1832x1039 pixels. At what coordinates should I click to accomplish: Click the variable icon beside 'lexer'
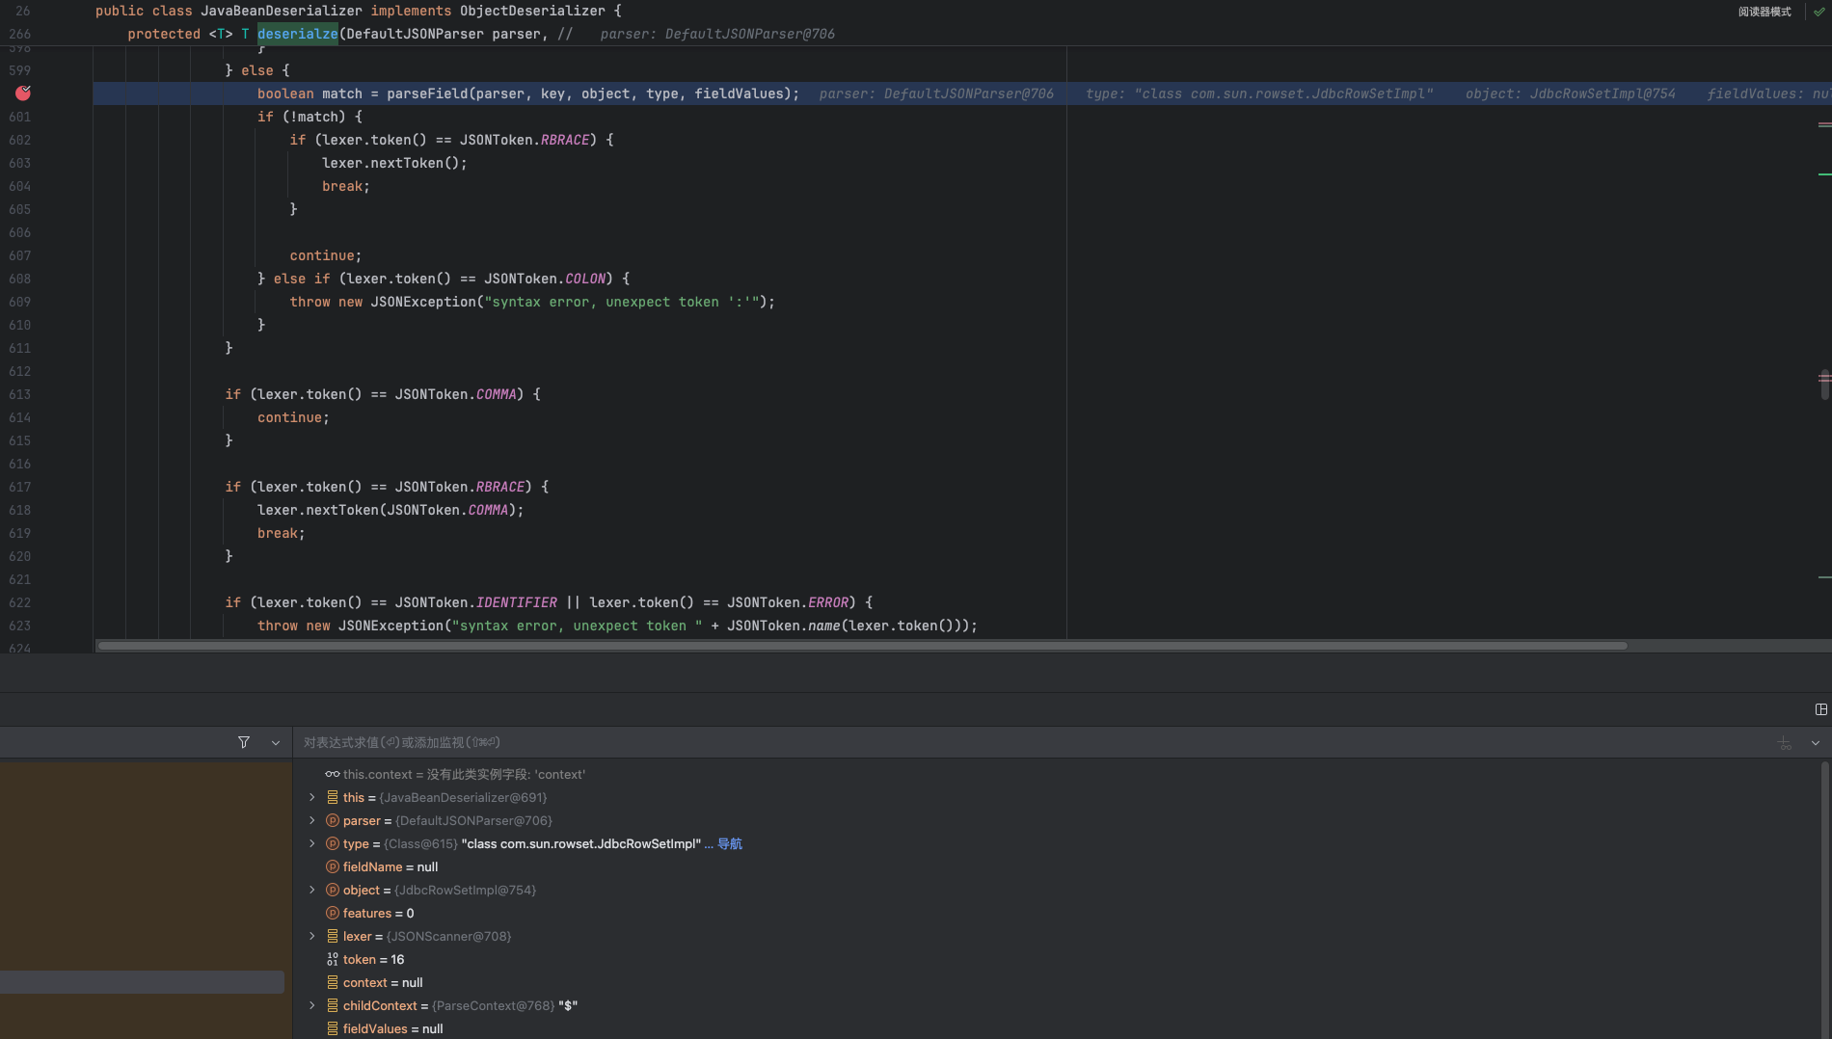[x=333, y=936]
